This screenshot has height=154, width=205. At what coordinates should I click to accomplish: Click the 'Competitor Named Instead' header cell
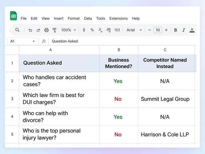click(166, 63)
